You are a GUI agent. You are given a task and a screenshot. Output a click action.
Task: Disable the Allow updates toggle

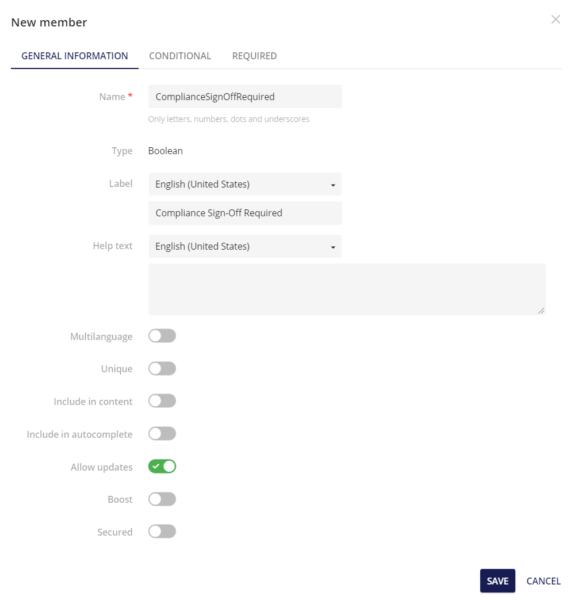point(162,466)
